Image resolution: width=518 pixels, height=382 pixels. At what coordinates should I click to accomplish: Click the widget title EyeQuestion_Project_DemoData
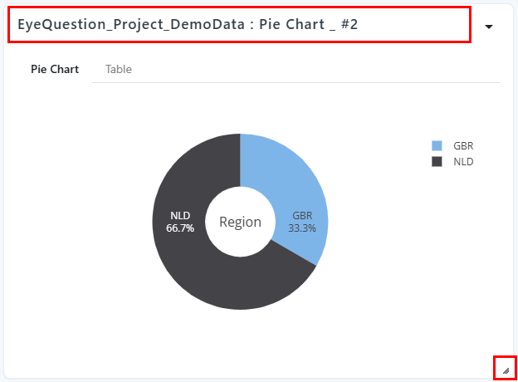pyautogui.click(x=131, y=25)
